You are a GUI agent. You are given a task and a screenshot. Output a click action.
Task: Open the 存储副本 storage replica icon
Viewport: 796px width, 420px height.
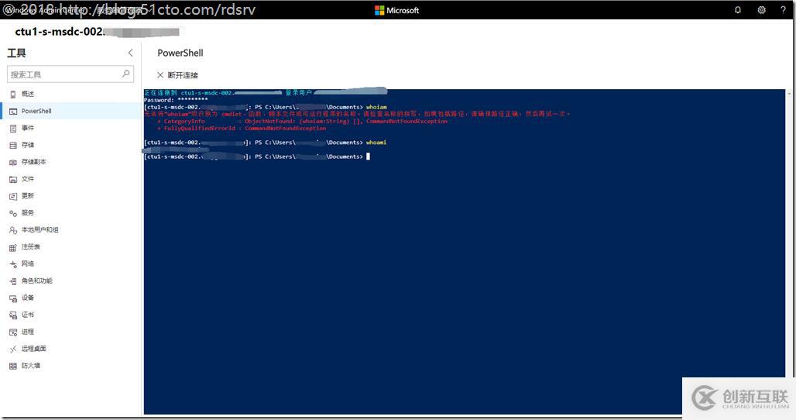(13, 163)
